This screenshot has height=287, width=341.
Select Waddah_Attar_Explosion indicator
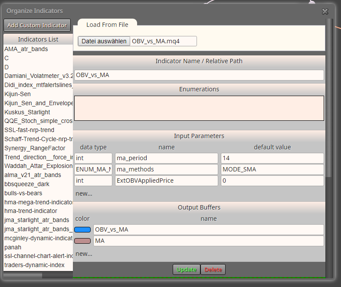pos(38,166)
